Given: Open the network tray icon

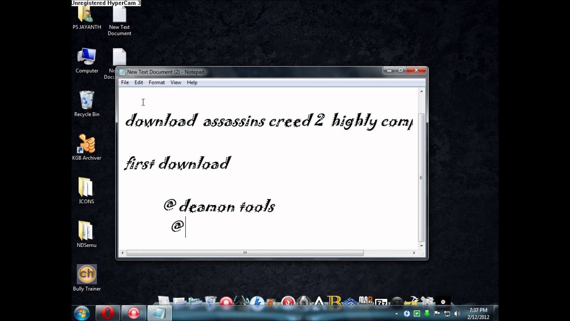Looking at the screenshot, I should [x=447, y=313].
